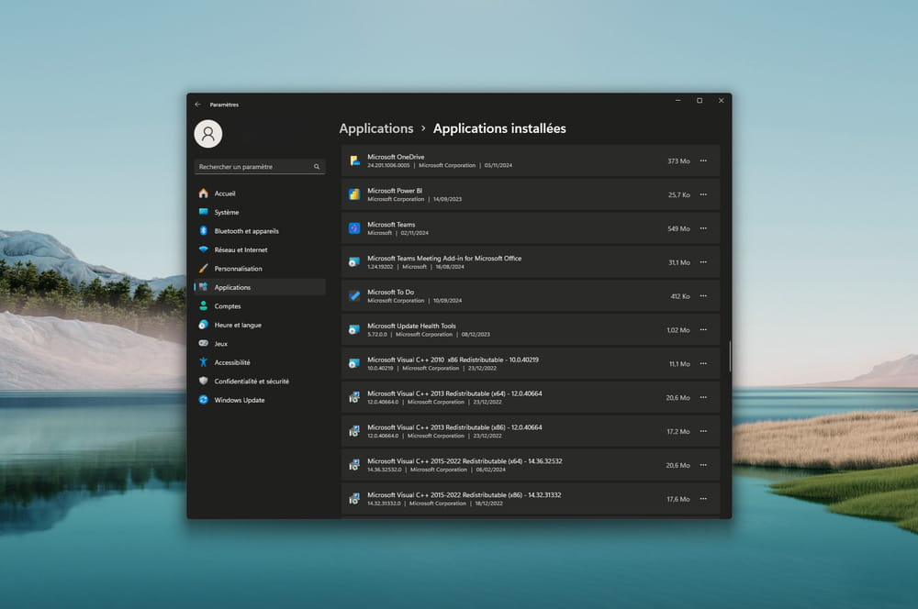
Task: Open Accueil in the sidebar
Action: click(x=260, y=194)
